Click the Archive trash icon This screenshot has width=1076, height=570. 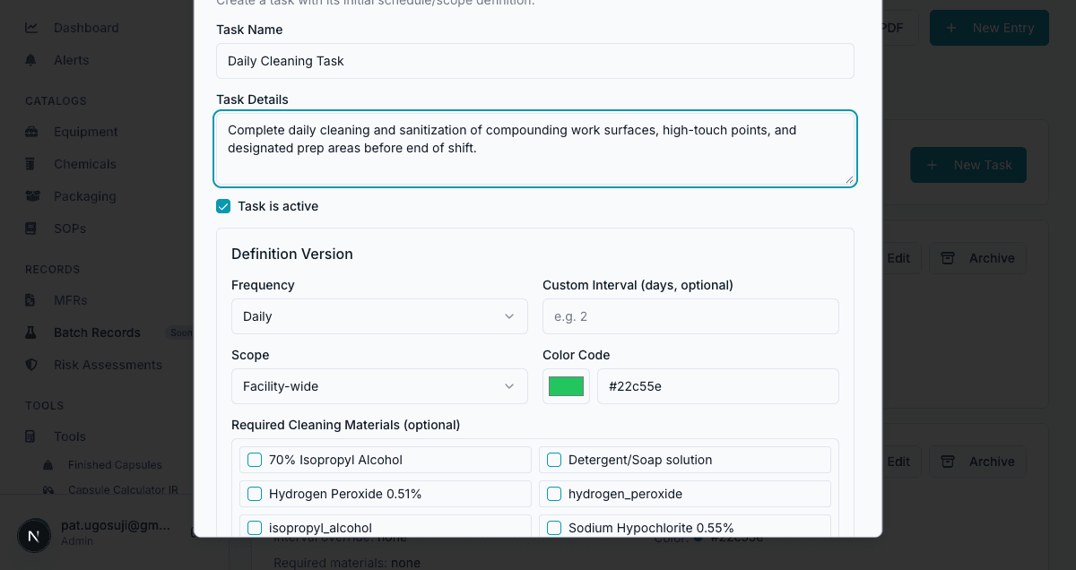click(947, 258)
